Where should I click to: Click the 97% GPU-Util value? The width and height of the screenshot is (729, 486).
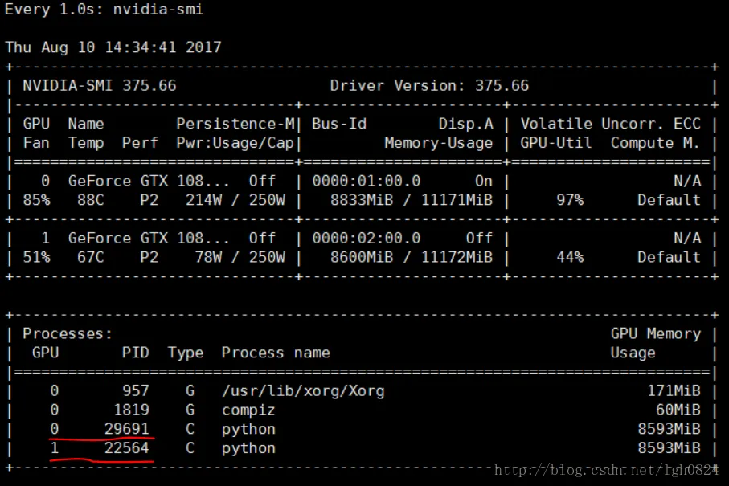pos(570,200)
